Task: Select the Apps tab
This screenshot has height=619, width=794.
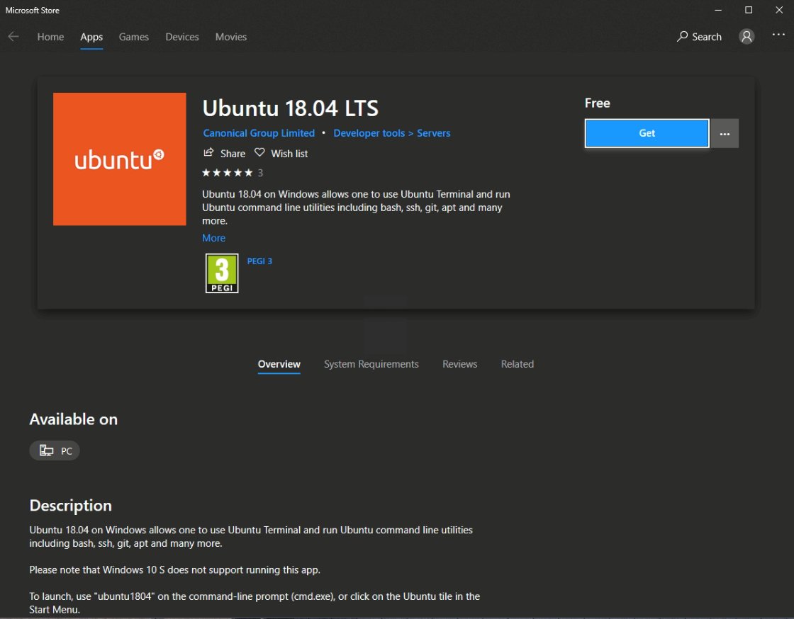Action: click(91, 37)
